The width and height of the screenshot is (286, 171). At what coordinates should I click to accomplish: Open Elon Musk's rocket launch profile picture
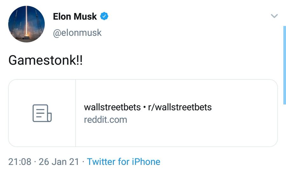coord(26,24)
